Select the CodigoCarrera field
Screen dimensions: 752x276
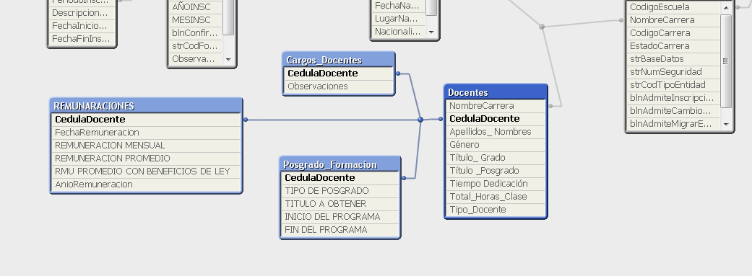tap(673, 33)
